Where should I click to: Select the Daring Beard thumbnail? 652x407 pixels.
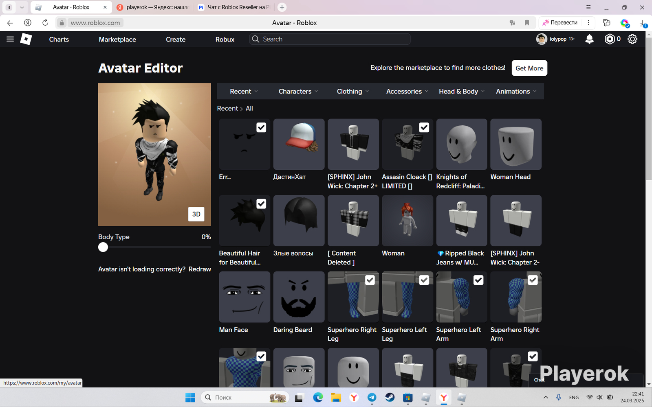299,297
